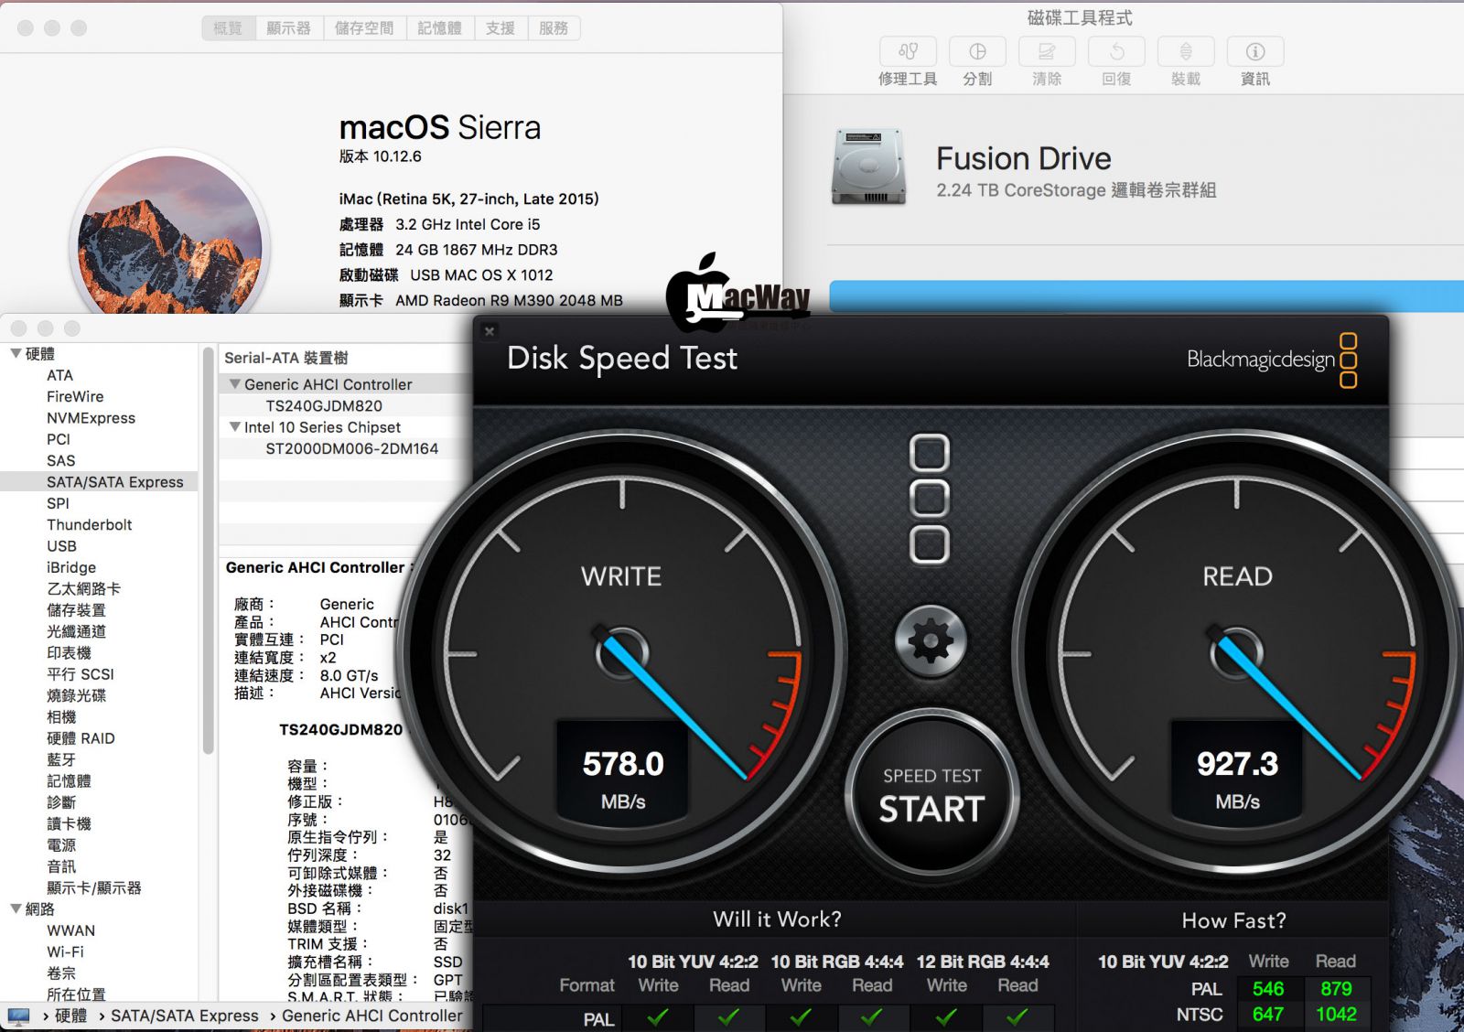Click the computer icon in the path bar

[18, 1016]
